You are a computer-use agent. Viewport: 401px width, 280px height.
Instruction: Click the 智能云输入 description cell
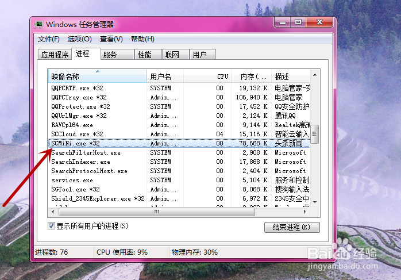tap(292, 134)
